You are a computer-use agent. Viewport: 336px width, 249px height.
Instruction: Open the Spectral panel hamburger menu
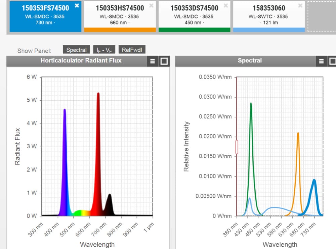322,61
